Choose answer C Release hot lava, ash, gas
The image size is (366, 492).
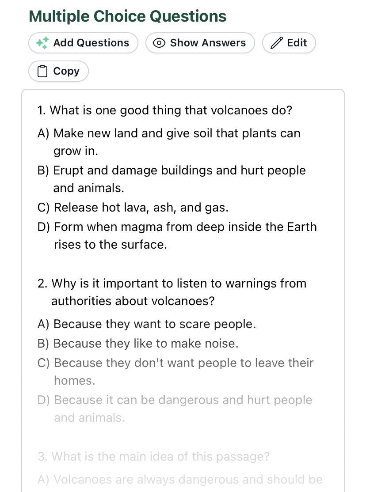(x=133, y=208)
